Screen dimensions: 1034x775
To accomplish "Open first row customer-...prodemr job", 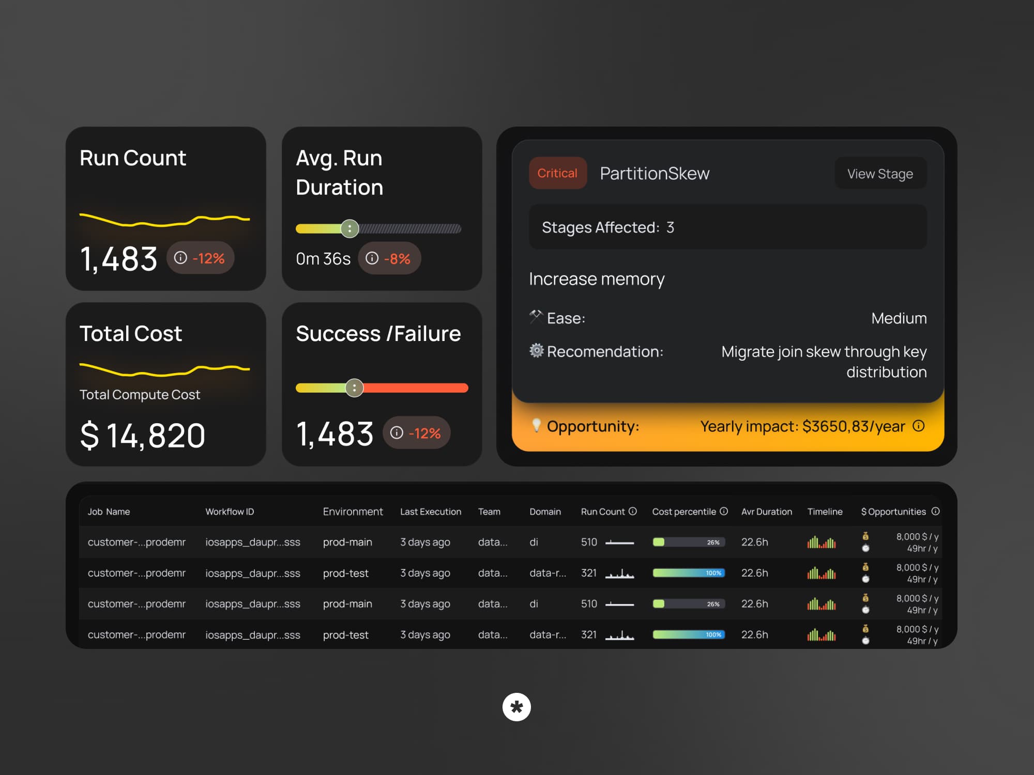I will 136,542.
